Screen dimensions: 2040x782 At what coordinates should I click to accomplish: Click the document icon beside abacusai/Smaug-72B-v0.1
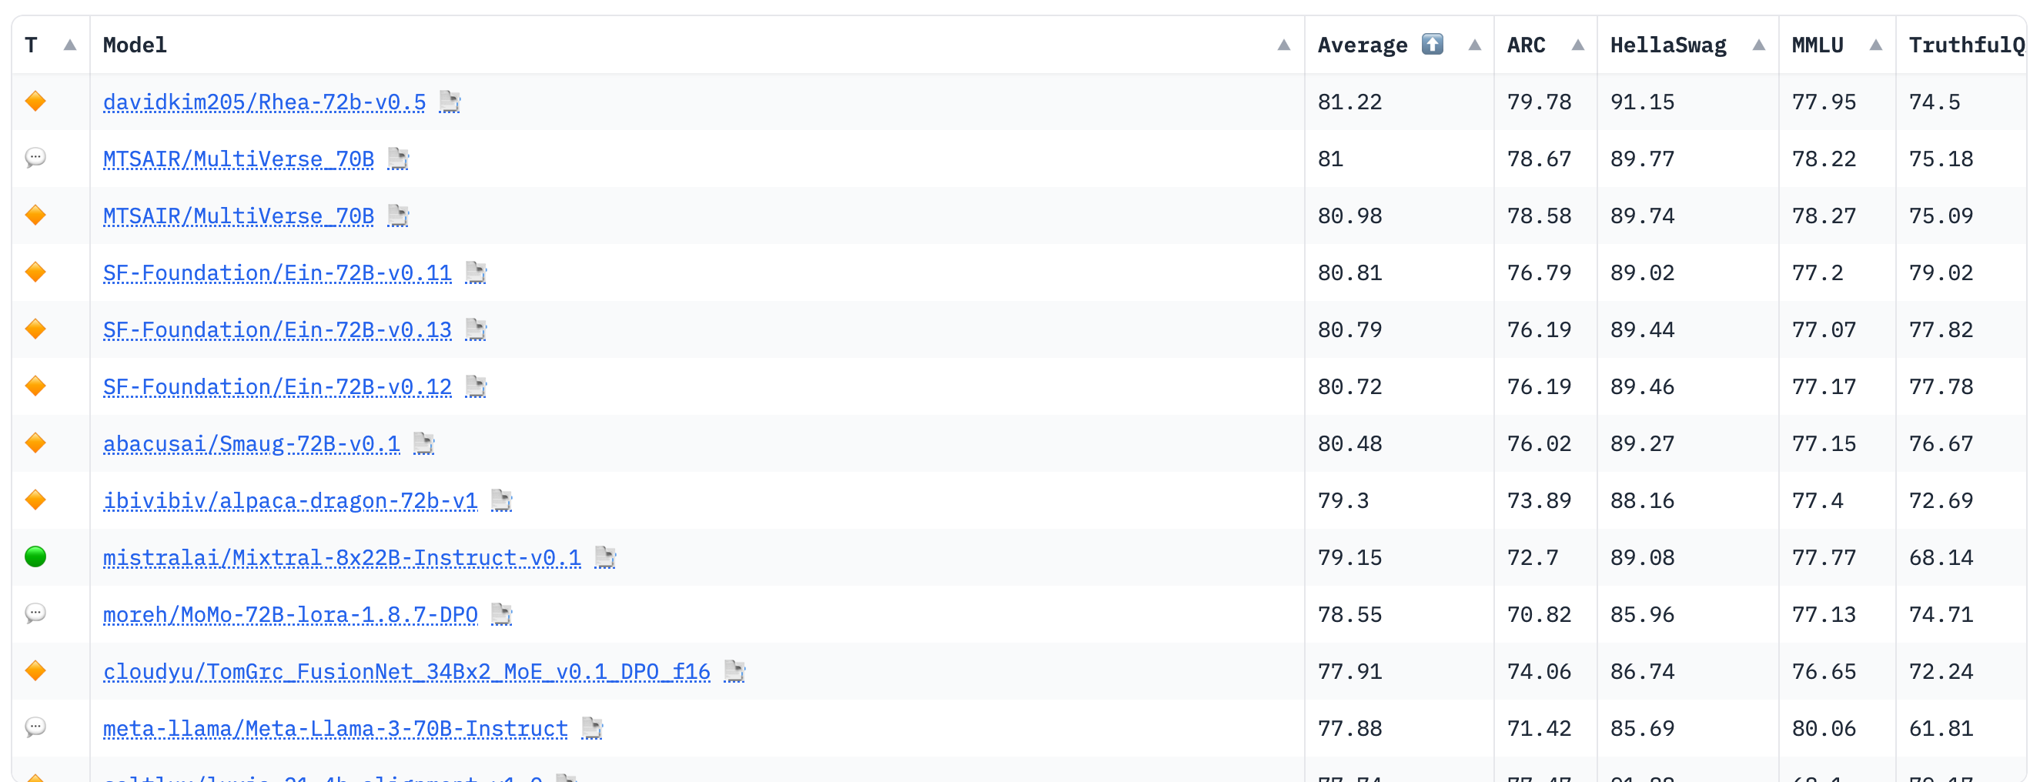click(423, 444)
